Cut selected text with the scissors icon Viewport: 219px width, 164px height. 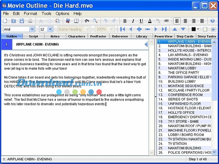pyautogui.click(x=41, y=21)
